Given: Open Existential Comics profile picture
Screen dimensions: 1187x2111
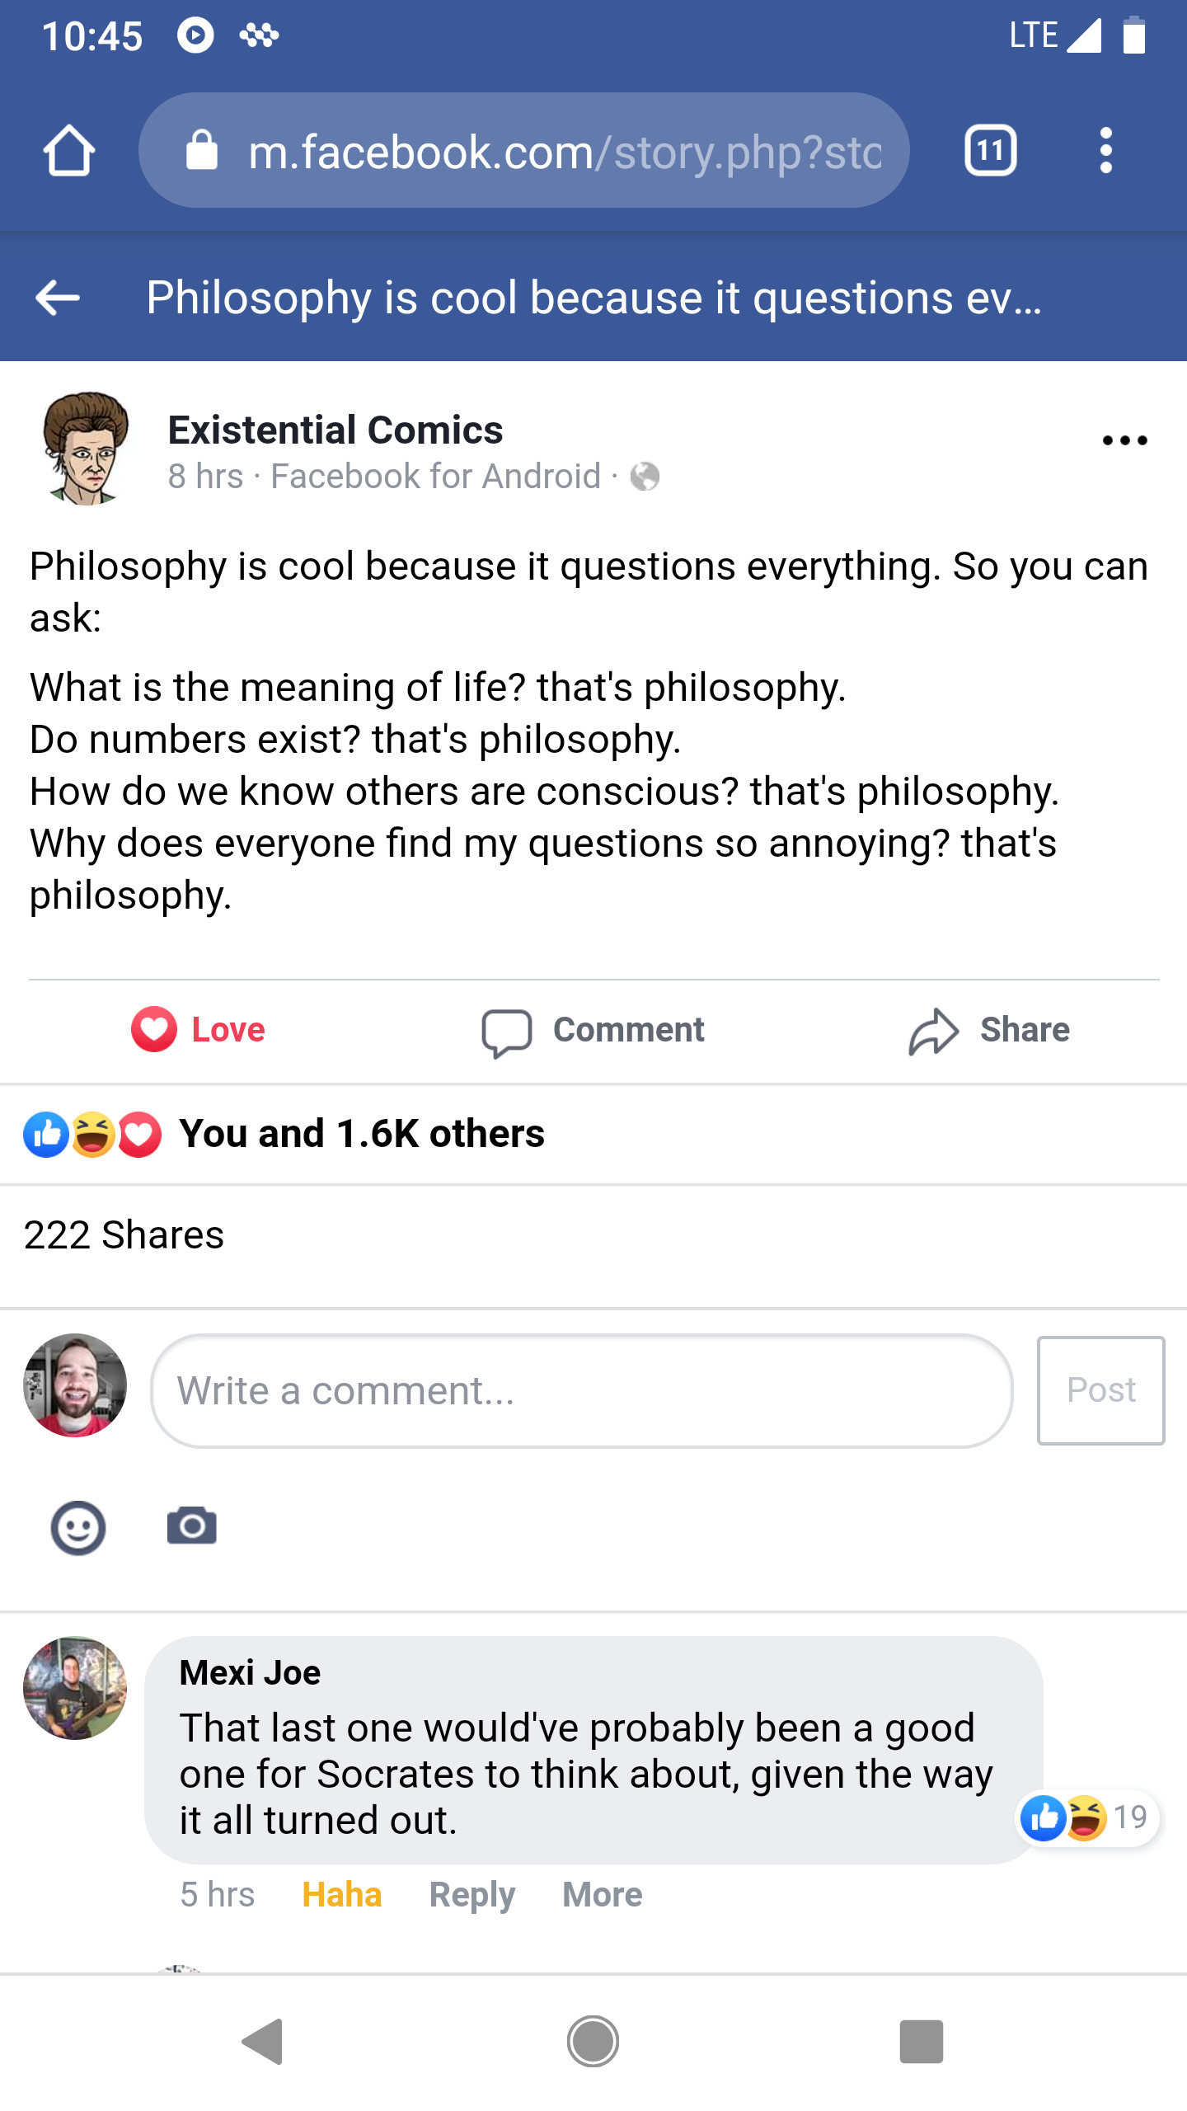Looking at the screenshot, I should point(86,448).
